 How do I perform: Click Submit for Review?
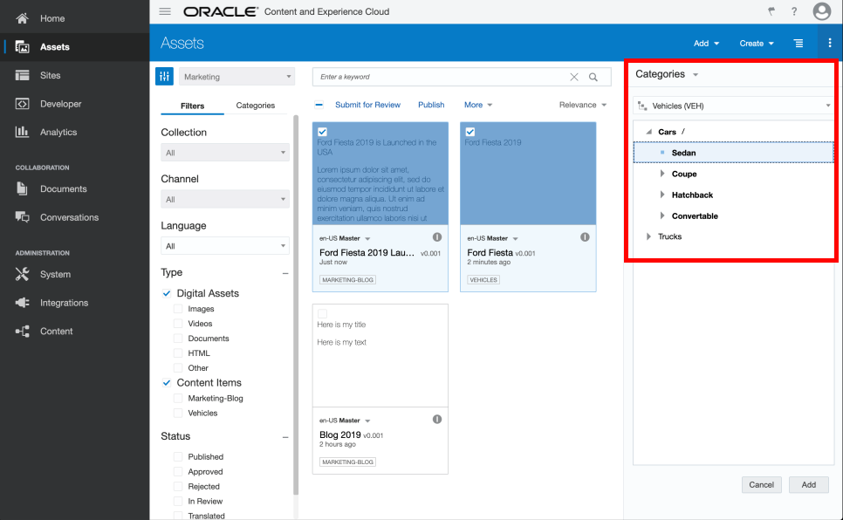click(x=367, y=105)
